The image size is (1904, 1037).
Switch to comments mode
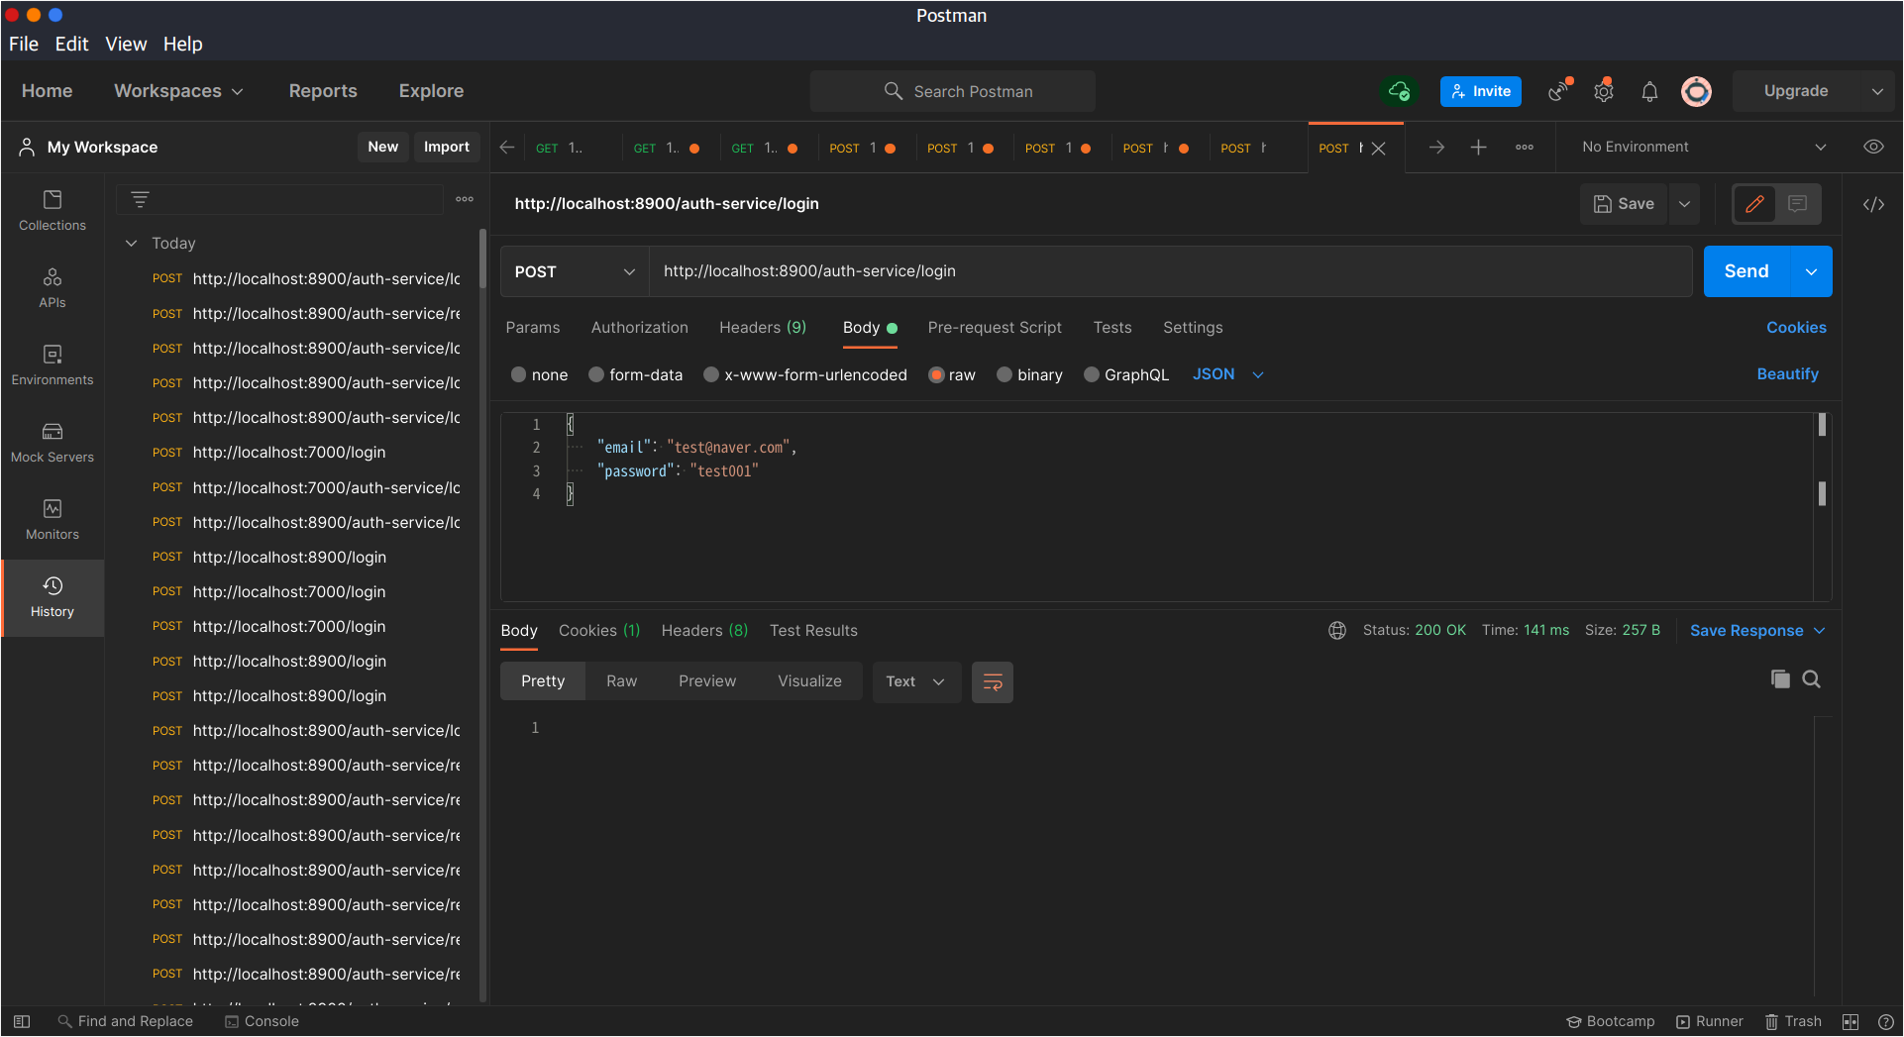pos(1798,204)
